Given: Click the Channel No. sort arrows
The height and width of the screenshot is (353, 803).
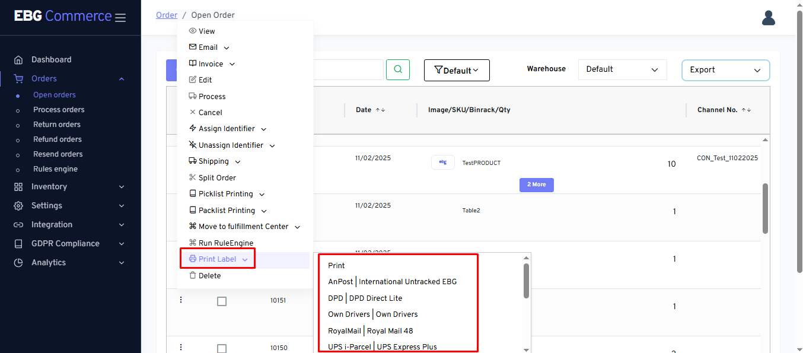Looking at the screenshot, I should click(x=746, y=110).
